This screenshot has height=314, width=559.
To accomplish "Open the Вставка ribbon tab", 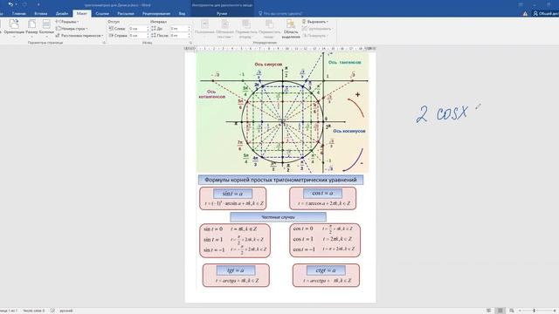I will [x=41, y=14].
